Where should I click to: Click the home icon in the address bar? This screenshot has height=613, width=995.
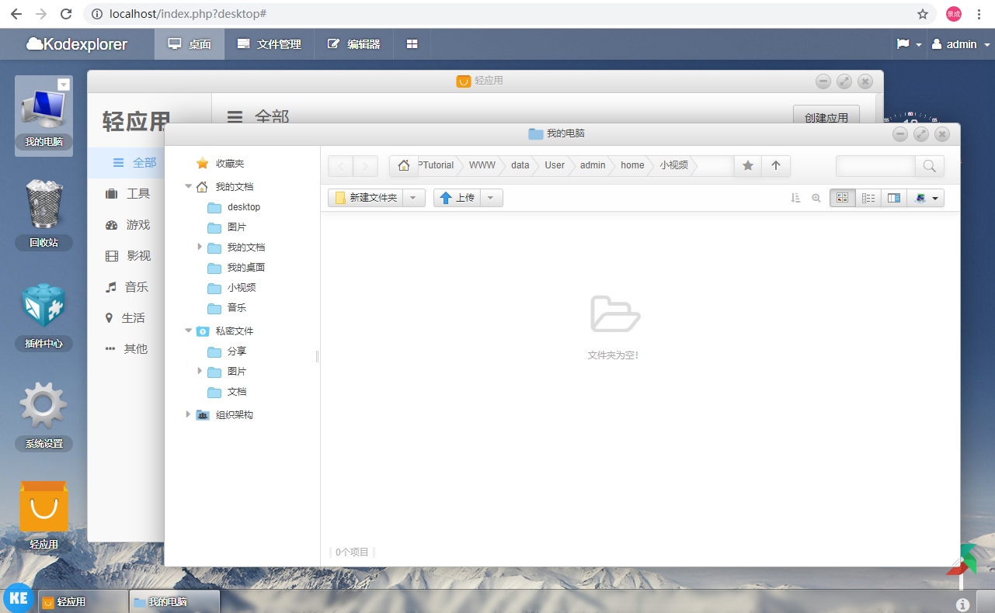point(403,165)
